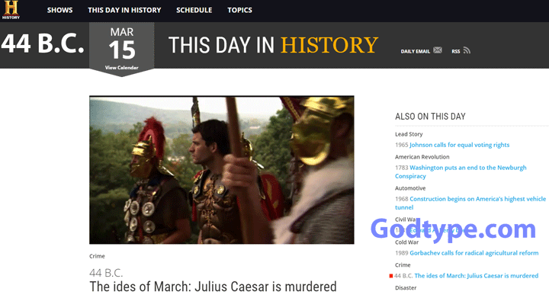Click the RSS feed icon
This screenshot has width=549, height=295.
click(x=467, y=50)
